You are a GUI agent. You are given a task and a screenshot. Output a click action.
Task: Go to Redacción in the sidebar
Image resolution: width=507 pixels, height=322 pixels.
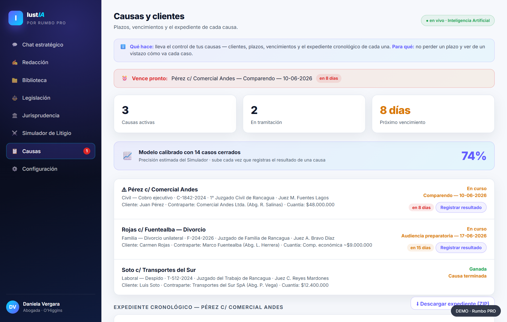(x=51, y=62)
